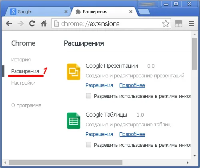Click the Google Презентации title text
Screen dimensions: 200x168
(112, 66)
